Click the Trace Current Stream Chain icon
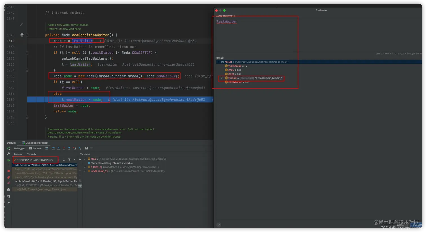 pyautogui.click(x=92, y=148)
